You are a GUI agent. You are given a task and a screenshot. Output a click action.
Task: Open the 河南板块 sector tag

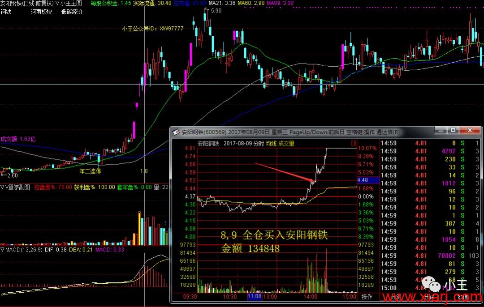41,12
